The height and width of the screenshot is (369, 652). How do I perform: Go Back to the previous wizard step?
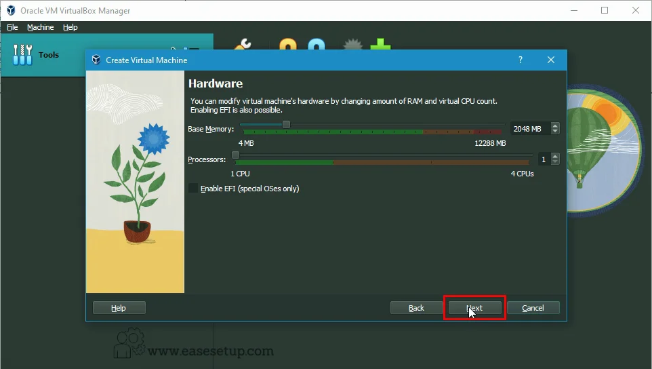[416, 308]
